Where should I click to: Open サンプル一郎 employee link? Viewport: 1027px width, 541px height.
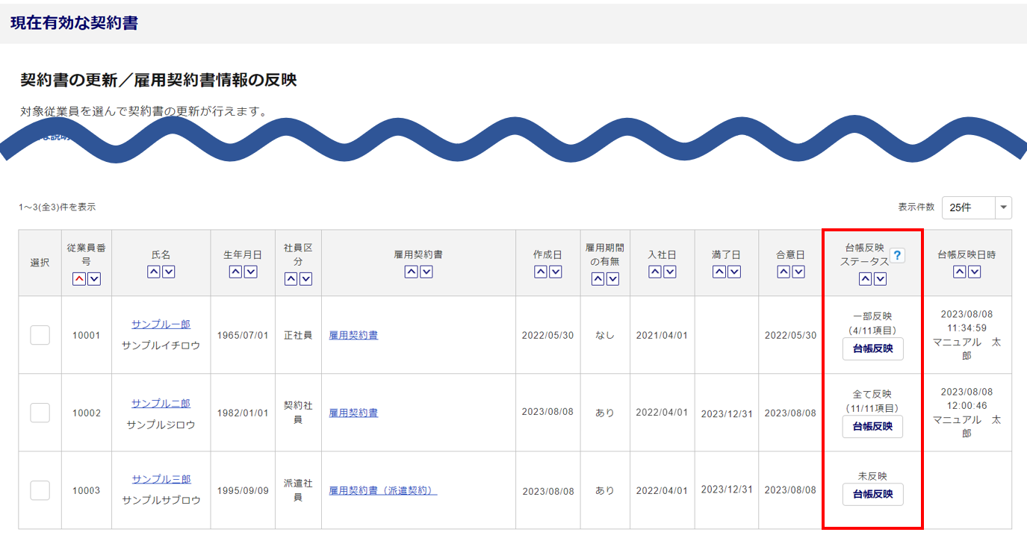coord(161,325)
